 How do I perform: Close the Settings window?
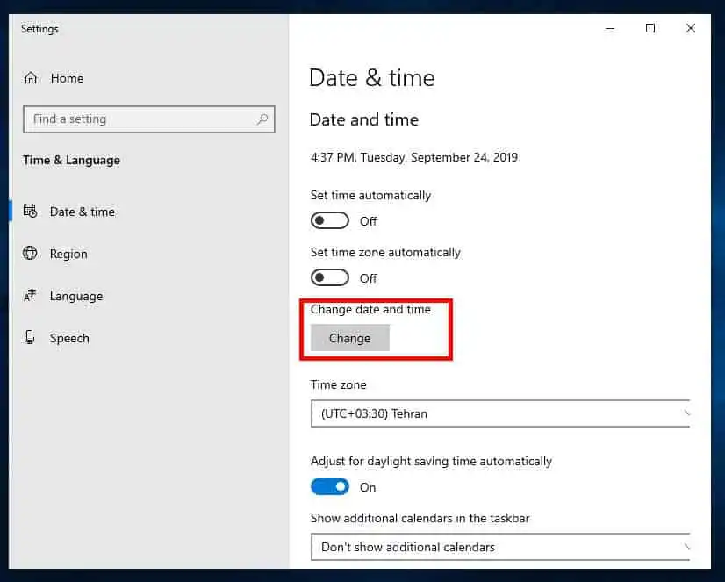691,28
